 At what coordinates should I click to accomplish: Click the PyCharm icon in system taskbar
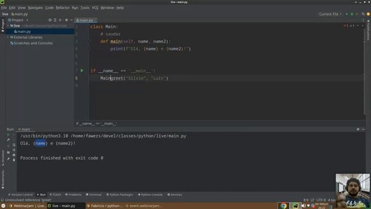pyautogui.click(x=295, y=206)
